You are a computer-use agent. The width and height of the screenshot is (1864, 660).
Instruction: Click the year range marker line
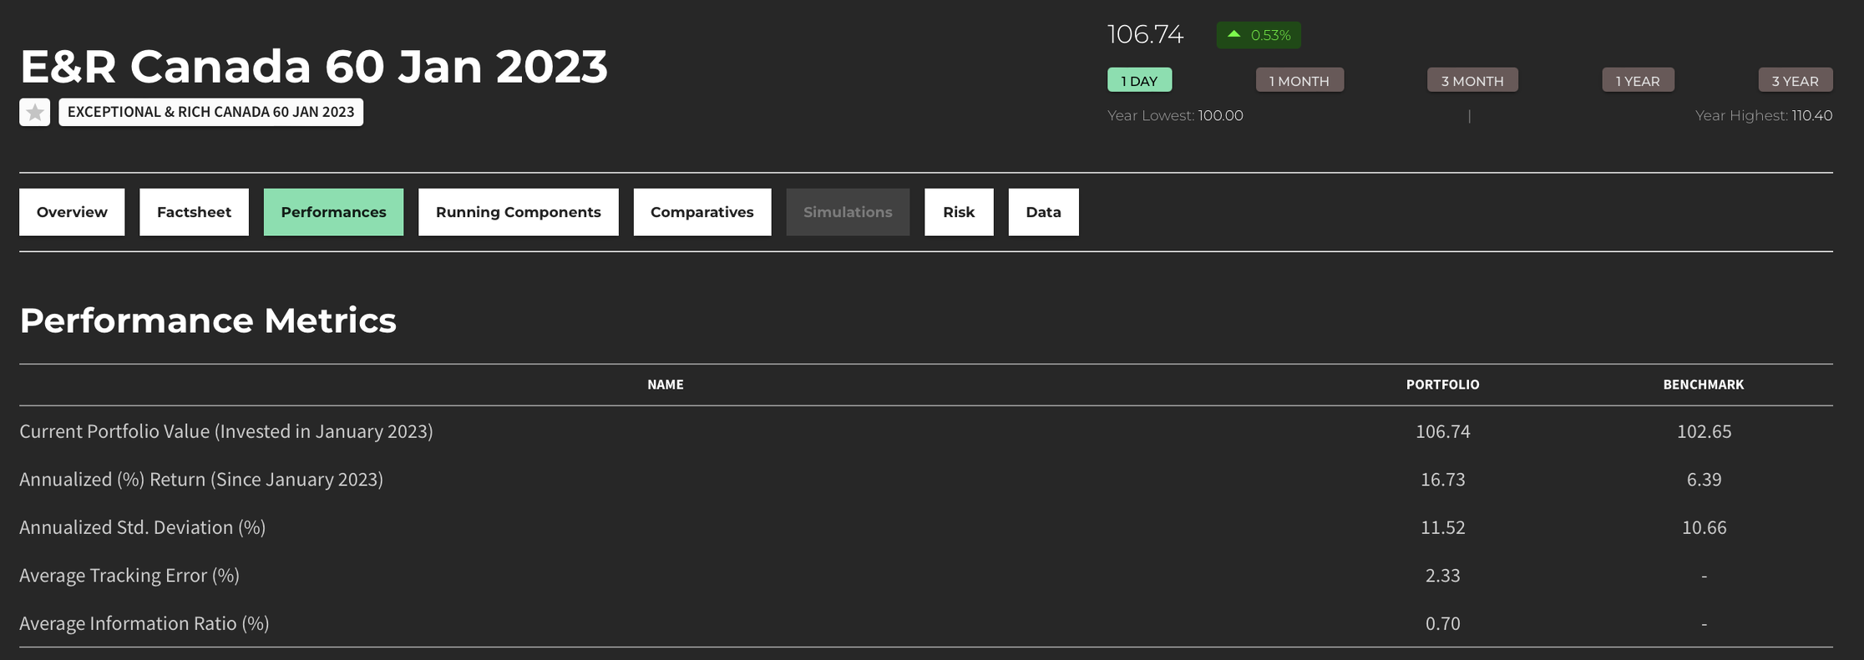(x=1469, y=116)
